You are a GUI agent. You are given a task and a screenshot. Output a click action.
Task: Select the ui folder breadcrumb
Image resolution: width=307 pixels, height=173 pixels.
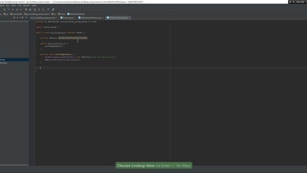pyautogui.click(x=54, y=14)
